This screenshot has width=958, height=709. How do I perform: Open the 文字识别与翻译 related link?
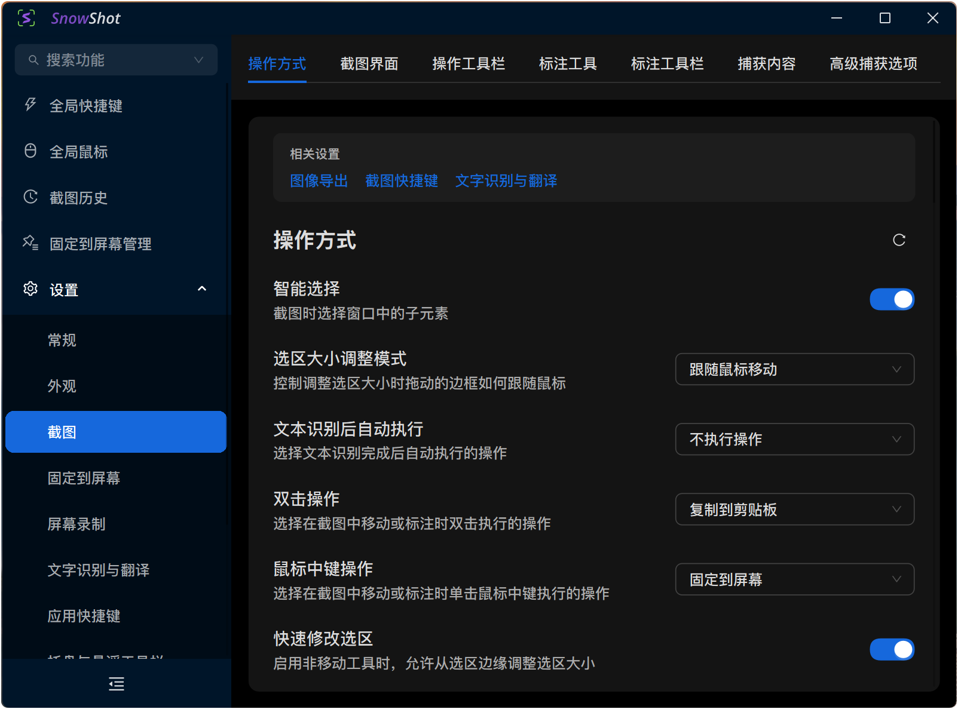506,180
